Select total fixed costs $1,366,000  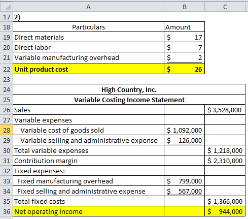(225, 201)
